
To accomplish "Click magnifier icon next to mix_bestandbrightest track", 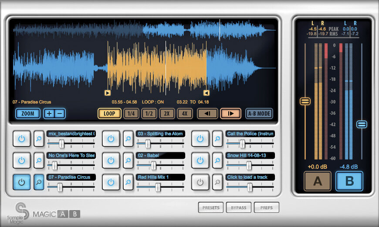I will pyautogui.click(x=39, y=139).
